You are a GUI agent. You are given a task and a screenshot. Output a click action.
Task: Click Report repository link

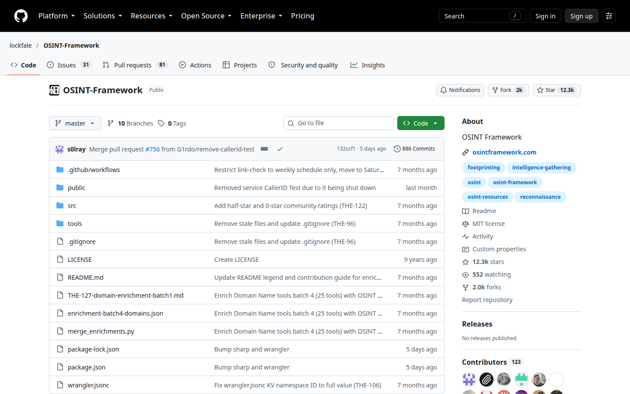(x=487, y=300)
